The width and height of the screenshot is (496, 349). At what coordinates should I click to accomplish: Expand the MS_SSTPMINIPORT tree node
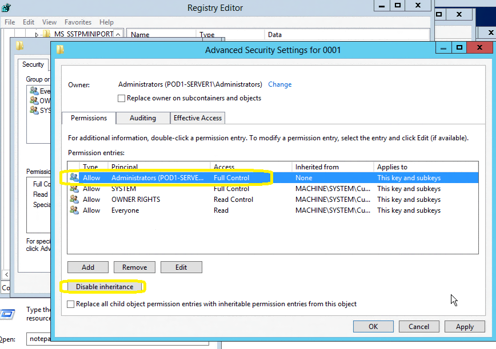pyautogui.click(x=37, y=35)
